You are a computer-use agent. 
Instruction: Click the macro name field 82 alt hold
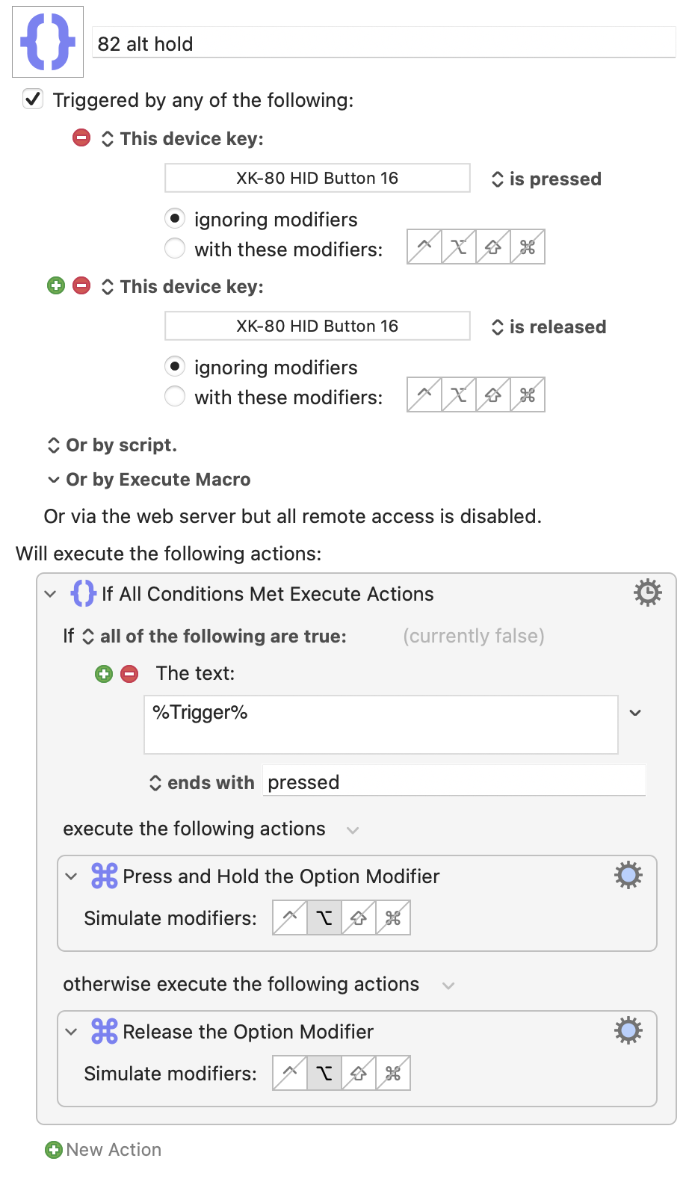tap(384, 43)
